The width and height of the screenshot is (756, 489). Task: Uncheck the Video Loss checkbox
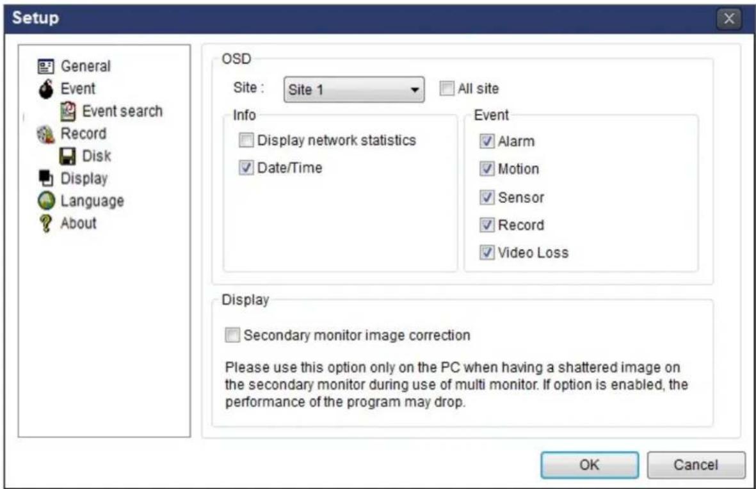click(487, 252)
